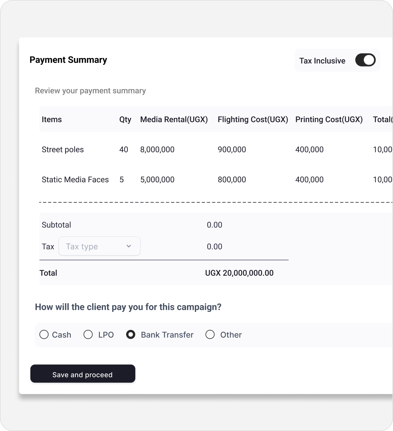393x431 pixels.
Task: Toggle the Tax Inclusive switch
Action: pyautogui.click(x=365, y=60)
